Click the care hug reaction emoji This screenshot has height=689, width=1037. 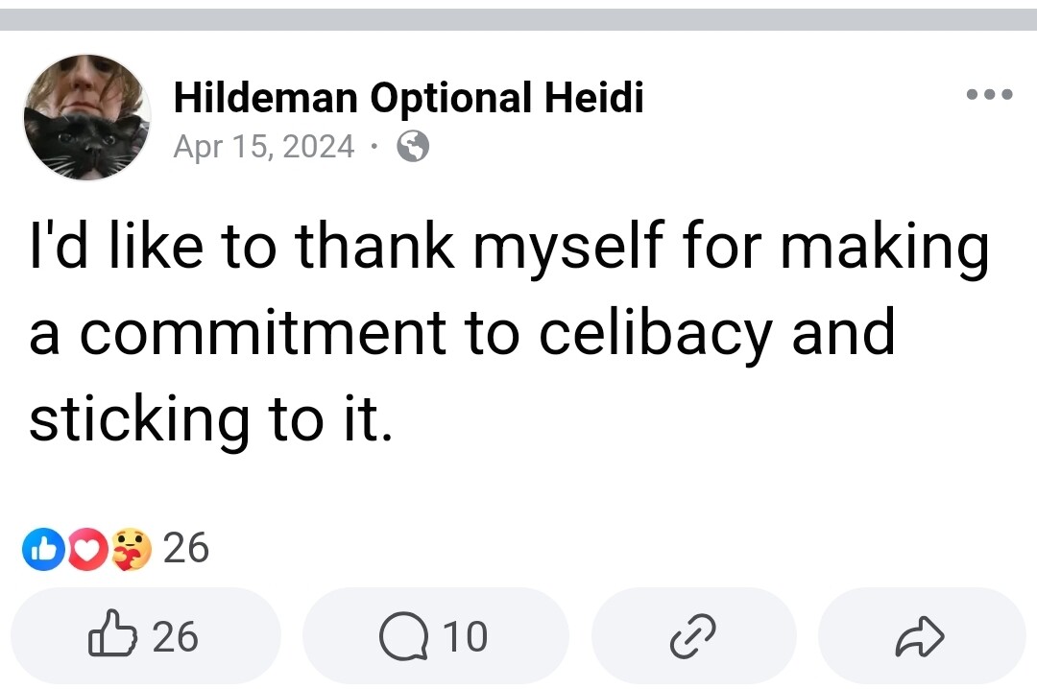click(x=132, y=550)
